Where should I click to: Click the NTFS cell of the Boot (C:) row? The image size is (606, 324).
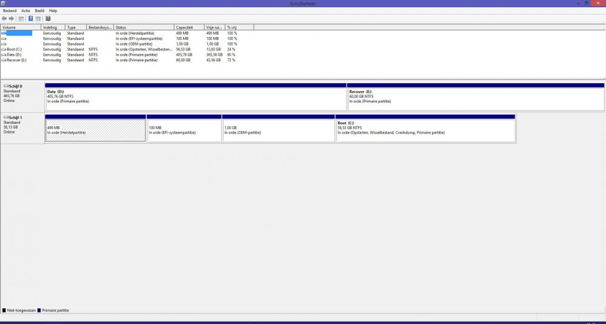(93, 50)
